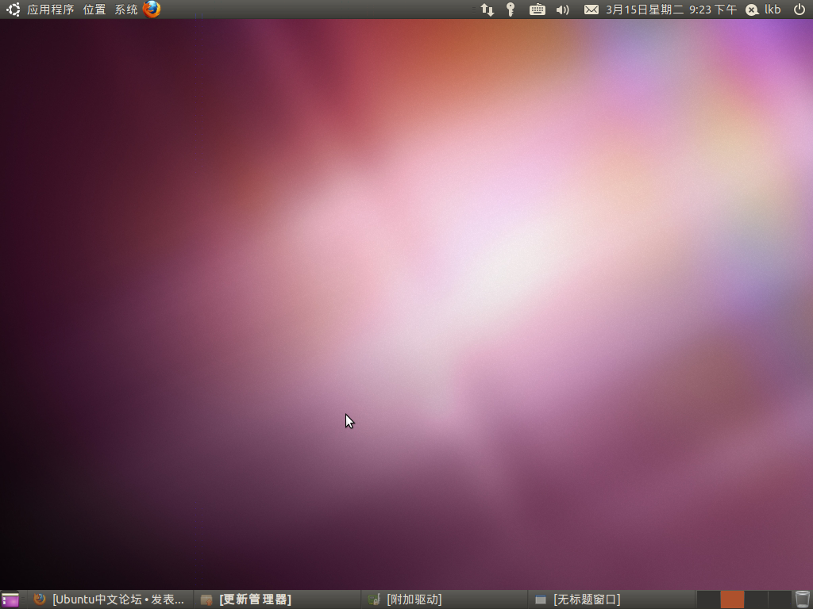
Task: Open the lkb user status menu
Action: 763,10
